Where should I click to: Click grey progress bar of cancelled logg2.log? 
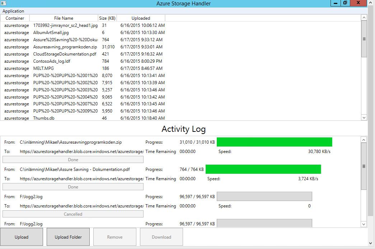coord(264,196)
